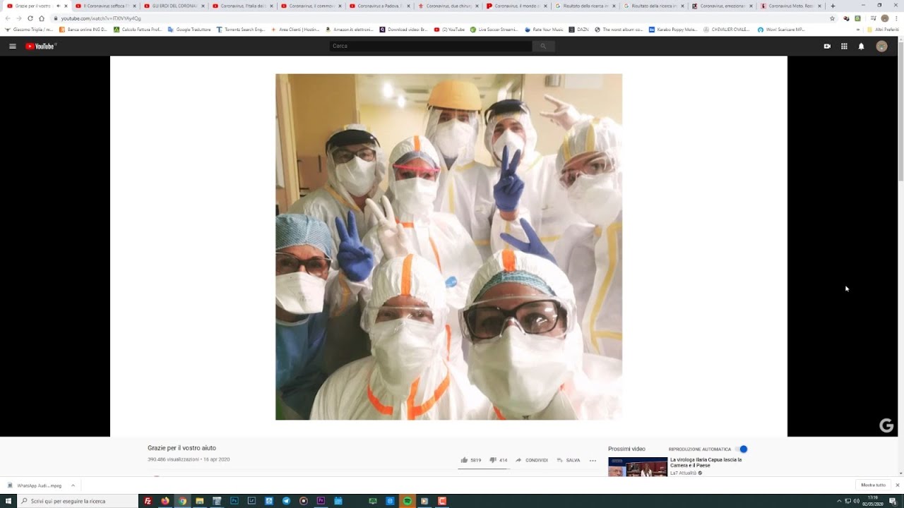
Task: Open the WhatsApp Audi...mpeg downloaded file
Action: (35, 485)
